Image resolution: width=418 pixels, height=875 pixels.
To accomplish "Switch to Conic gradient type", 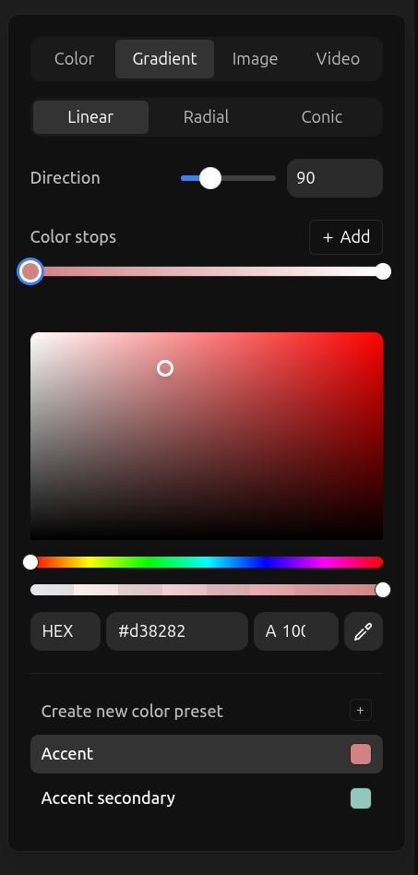I will point(322,117).
